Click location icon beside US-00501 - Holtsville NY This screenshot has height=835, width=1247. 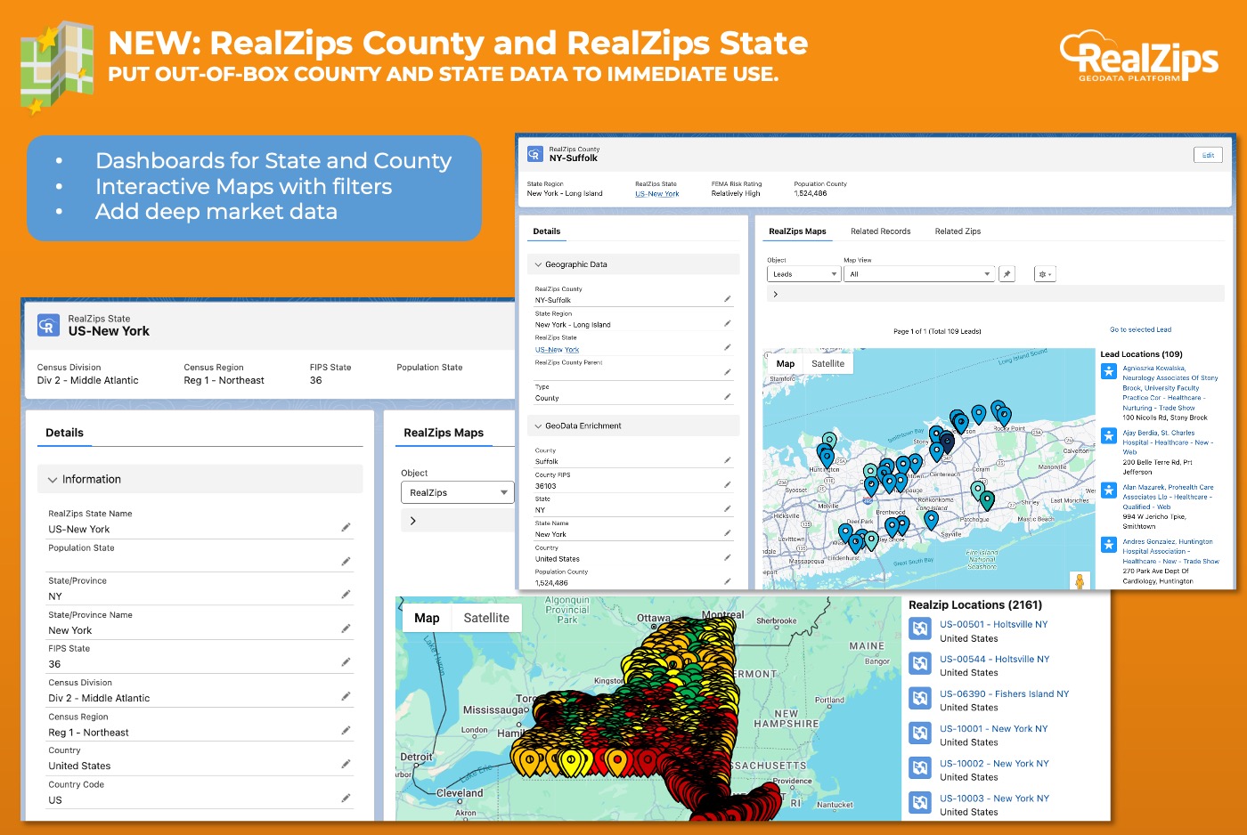920,628
